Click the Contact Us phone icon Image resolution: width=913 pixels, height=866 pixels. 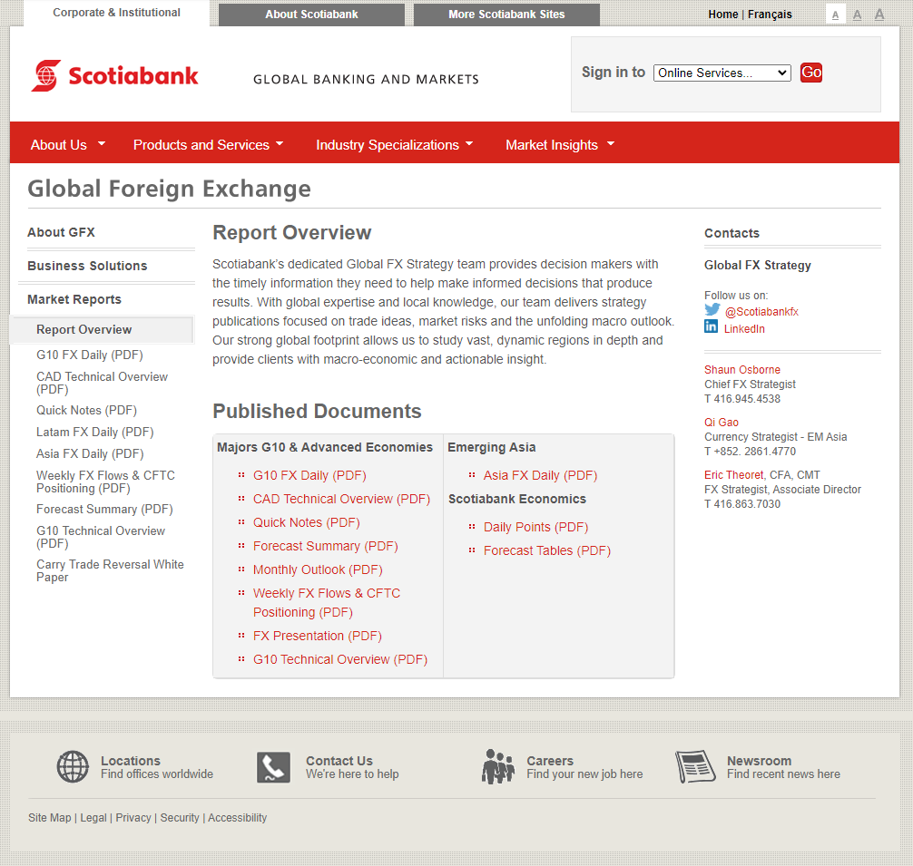274,767
